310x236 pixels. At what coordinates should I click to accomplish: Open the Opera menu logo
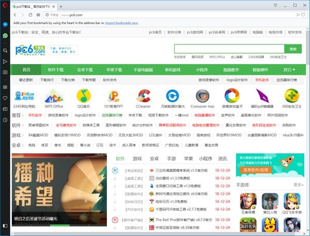5,5
